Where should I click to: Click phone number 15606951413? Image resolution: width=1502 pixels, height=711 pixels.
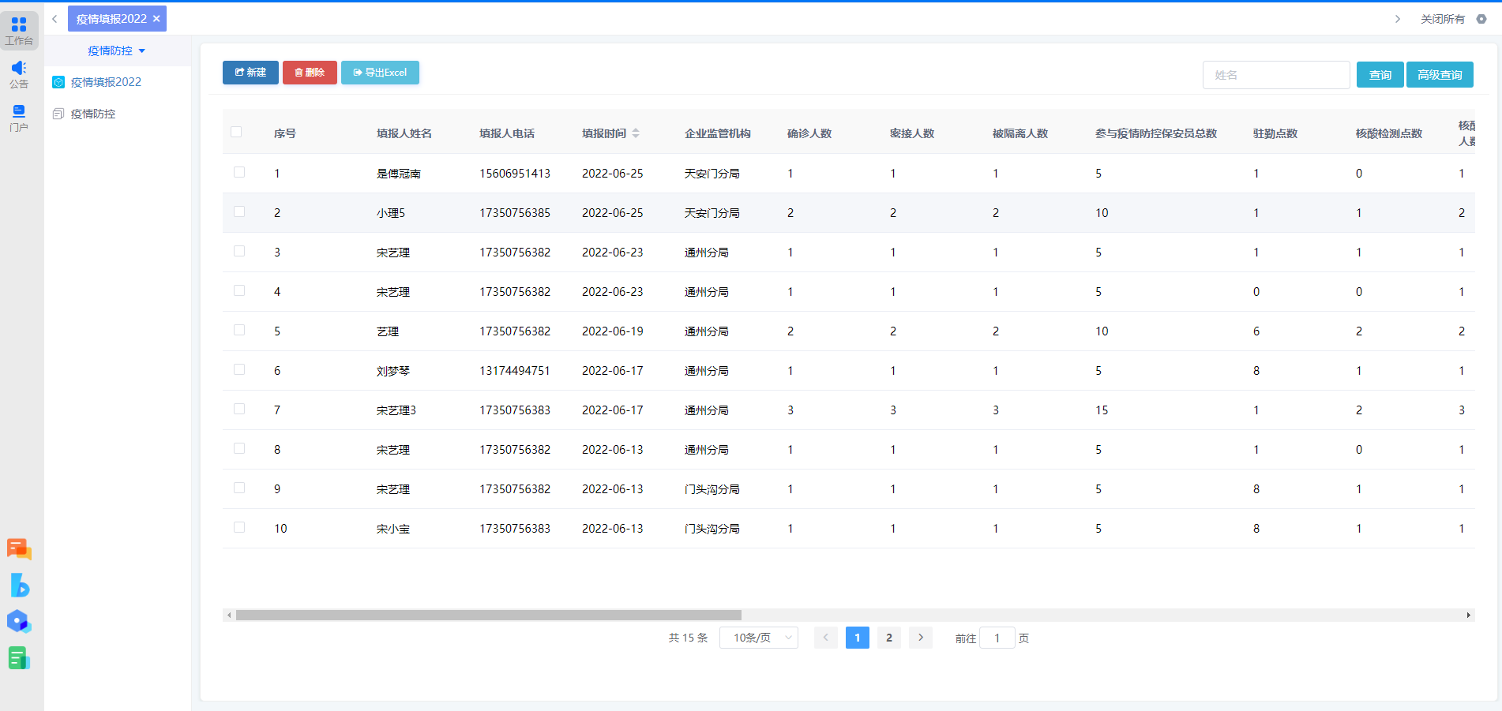click(515, 174)
